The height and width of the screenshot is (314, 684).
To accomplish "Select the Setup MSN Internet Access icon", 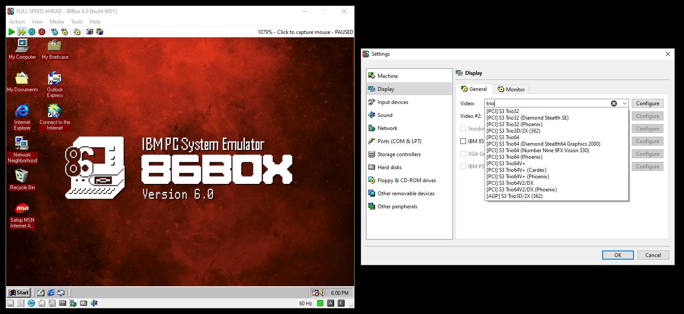I will tap(22, 215).
